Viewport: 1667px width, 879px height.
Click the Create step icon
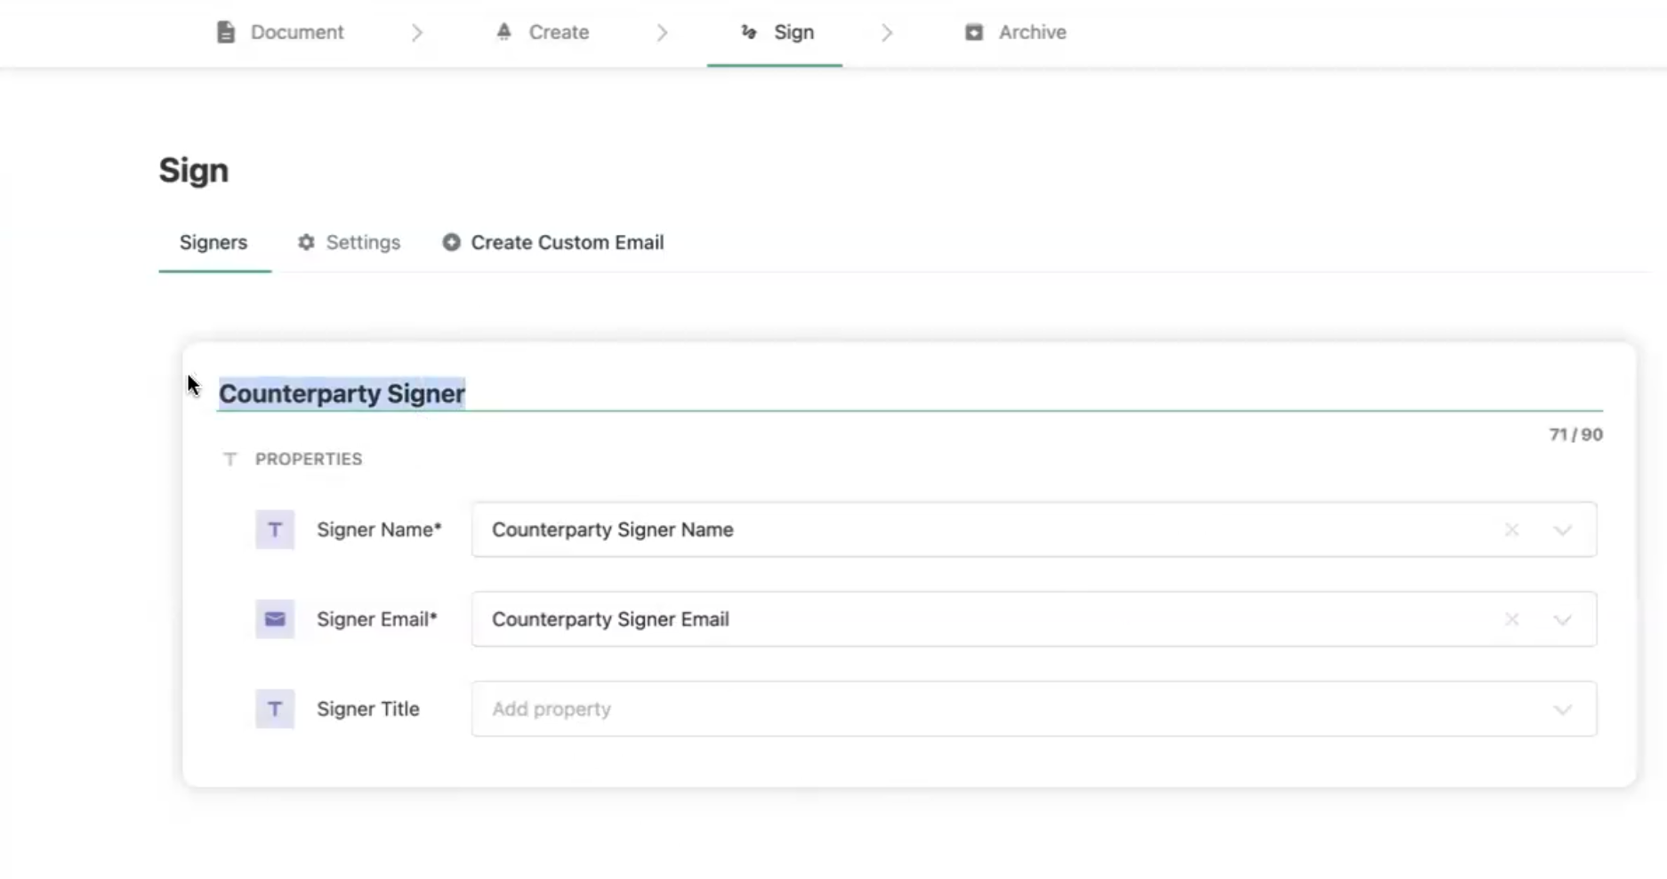[503, 32]
